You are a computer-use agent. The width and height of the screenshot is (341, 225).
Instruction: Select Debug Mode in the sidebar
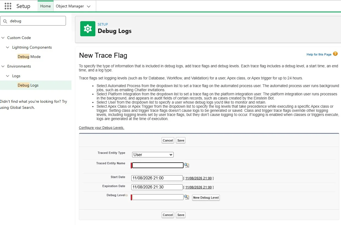(29, 57)
